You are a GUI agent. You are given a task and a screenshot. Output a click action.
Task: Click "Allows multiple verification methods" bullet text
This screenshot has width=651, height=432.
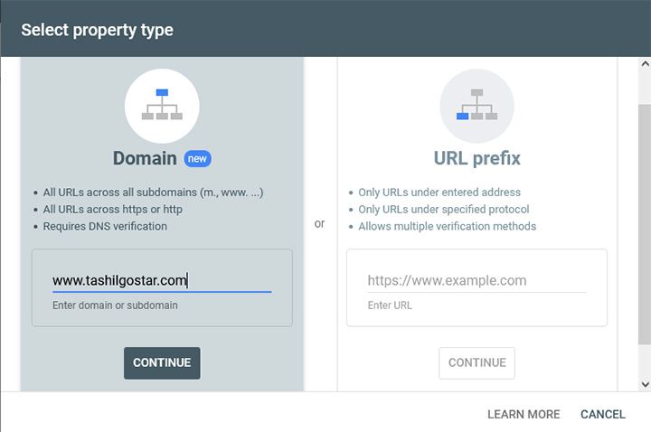click(448, 227)
